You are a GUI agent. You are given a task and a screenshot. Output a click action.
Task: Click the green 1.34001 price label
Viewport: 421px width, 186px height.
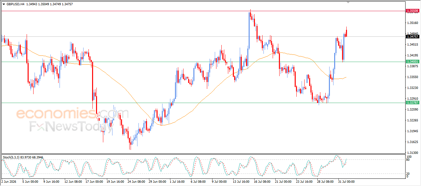[x=412, y=62]
